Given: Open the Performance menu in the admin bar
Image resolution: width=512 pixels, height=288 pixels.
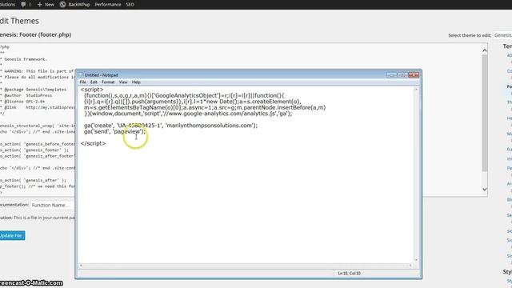Looking at the screenshot, I should click(x=108, y=5).
